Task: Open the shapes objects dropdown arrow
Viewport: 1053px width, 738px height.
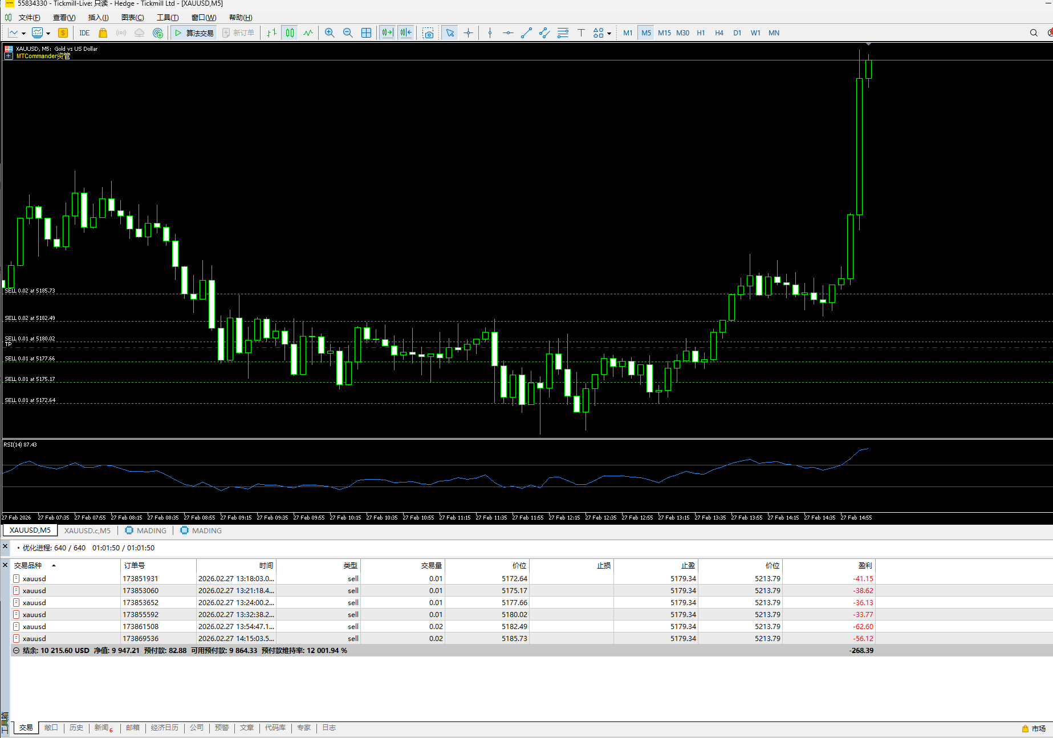Action: click(609, 34)
